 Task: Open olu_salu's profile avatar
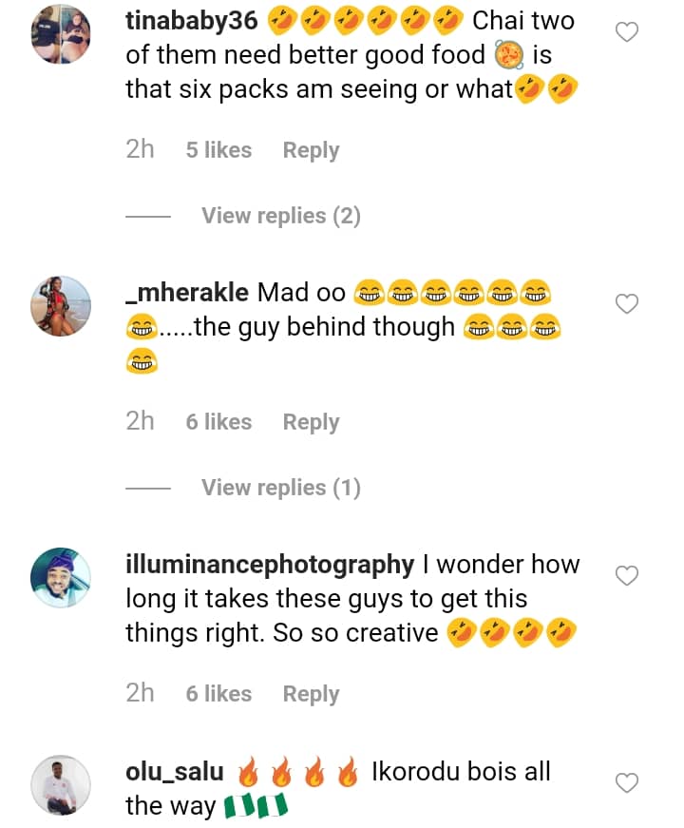61,785
